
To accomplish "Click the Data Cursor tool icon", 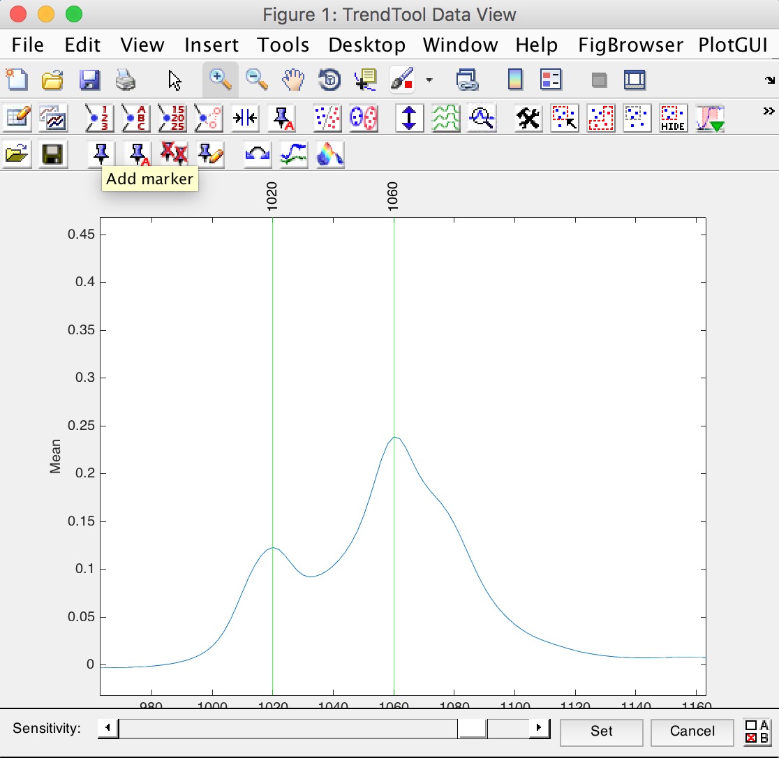I will coord(365,80).
